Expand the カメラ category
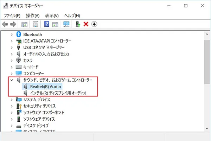The height and width of the screenshot is (141, 211). pos(12,60)
